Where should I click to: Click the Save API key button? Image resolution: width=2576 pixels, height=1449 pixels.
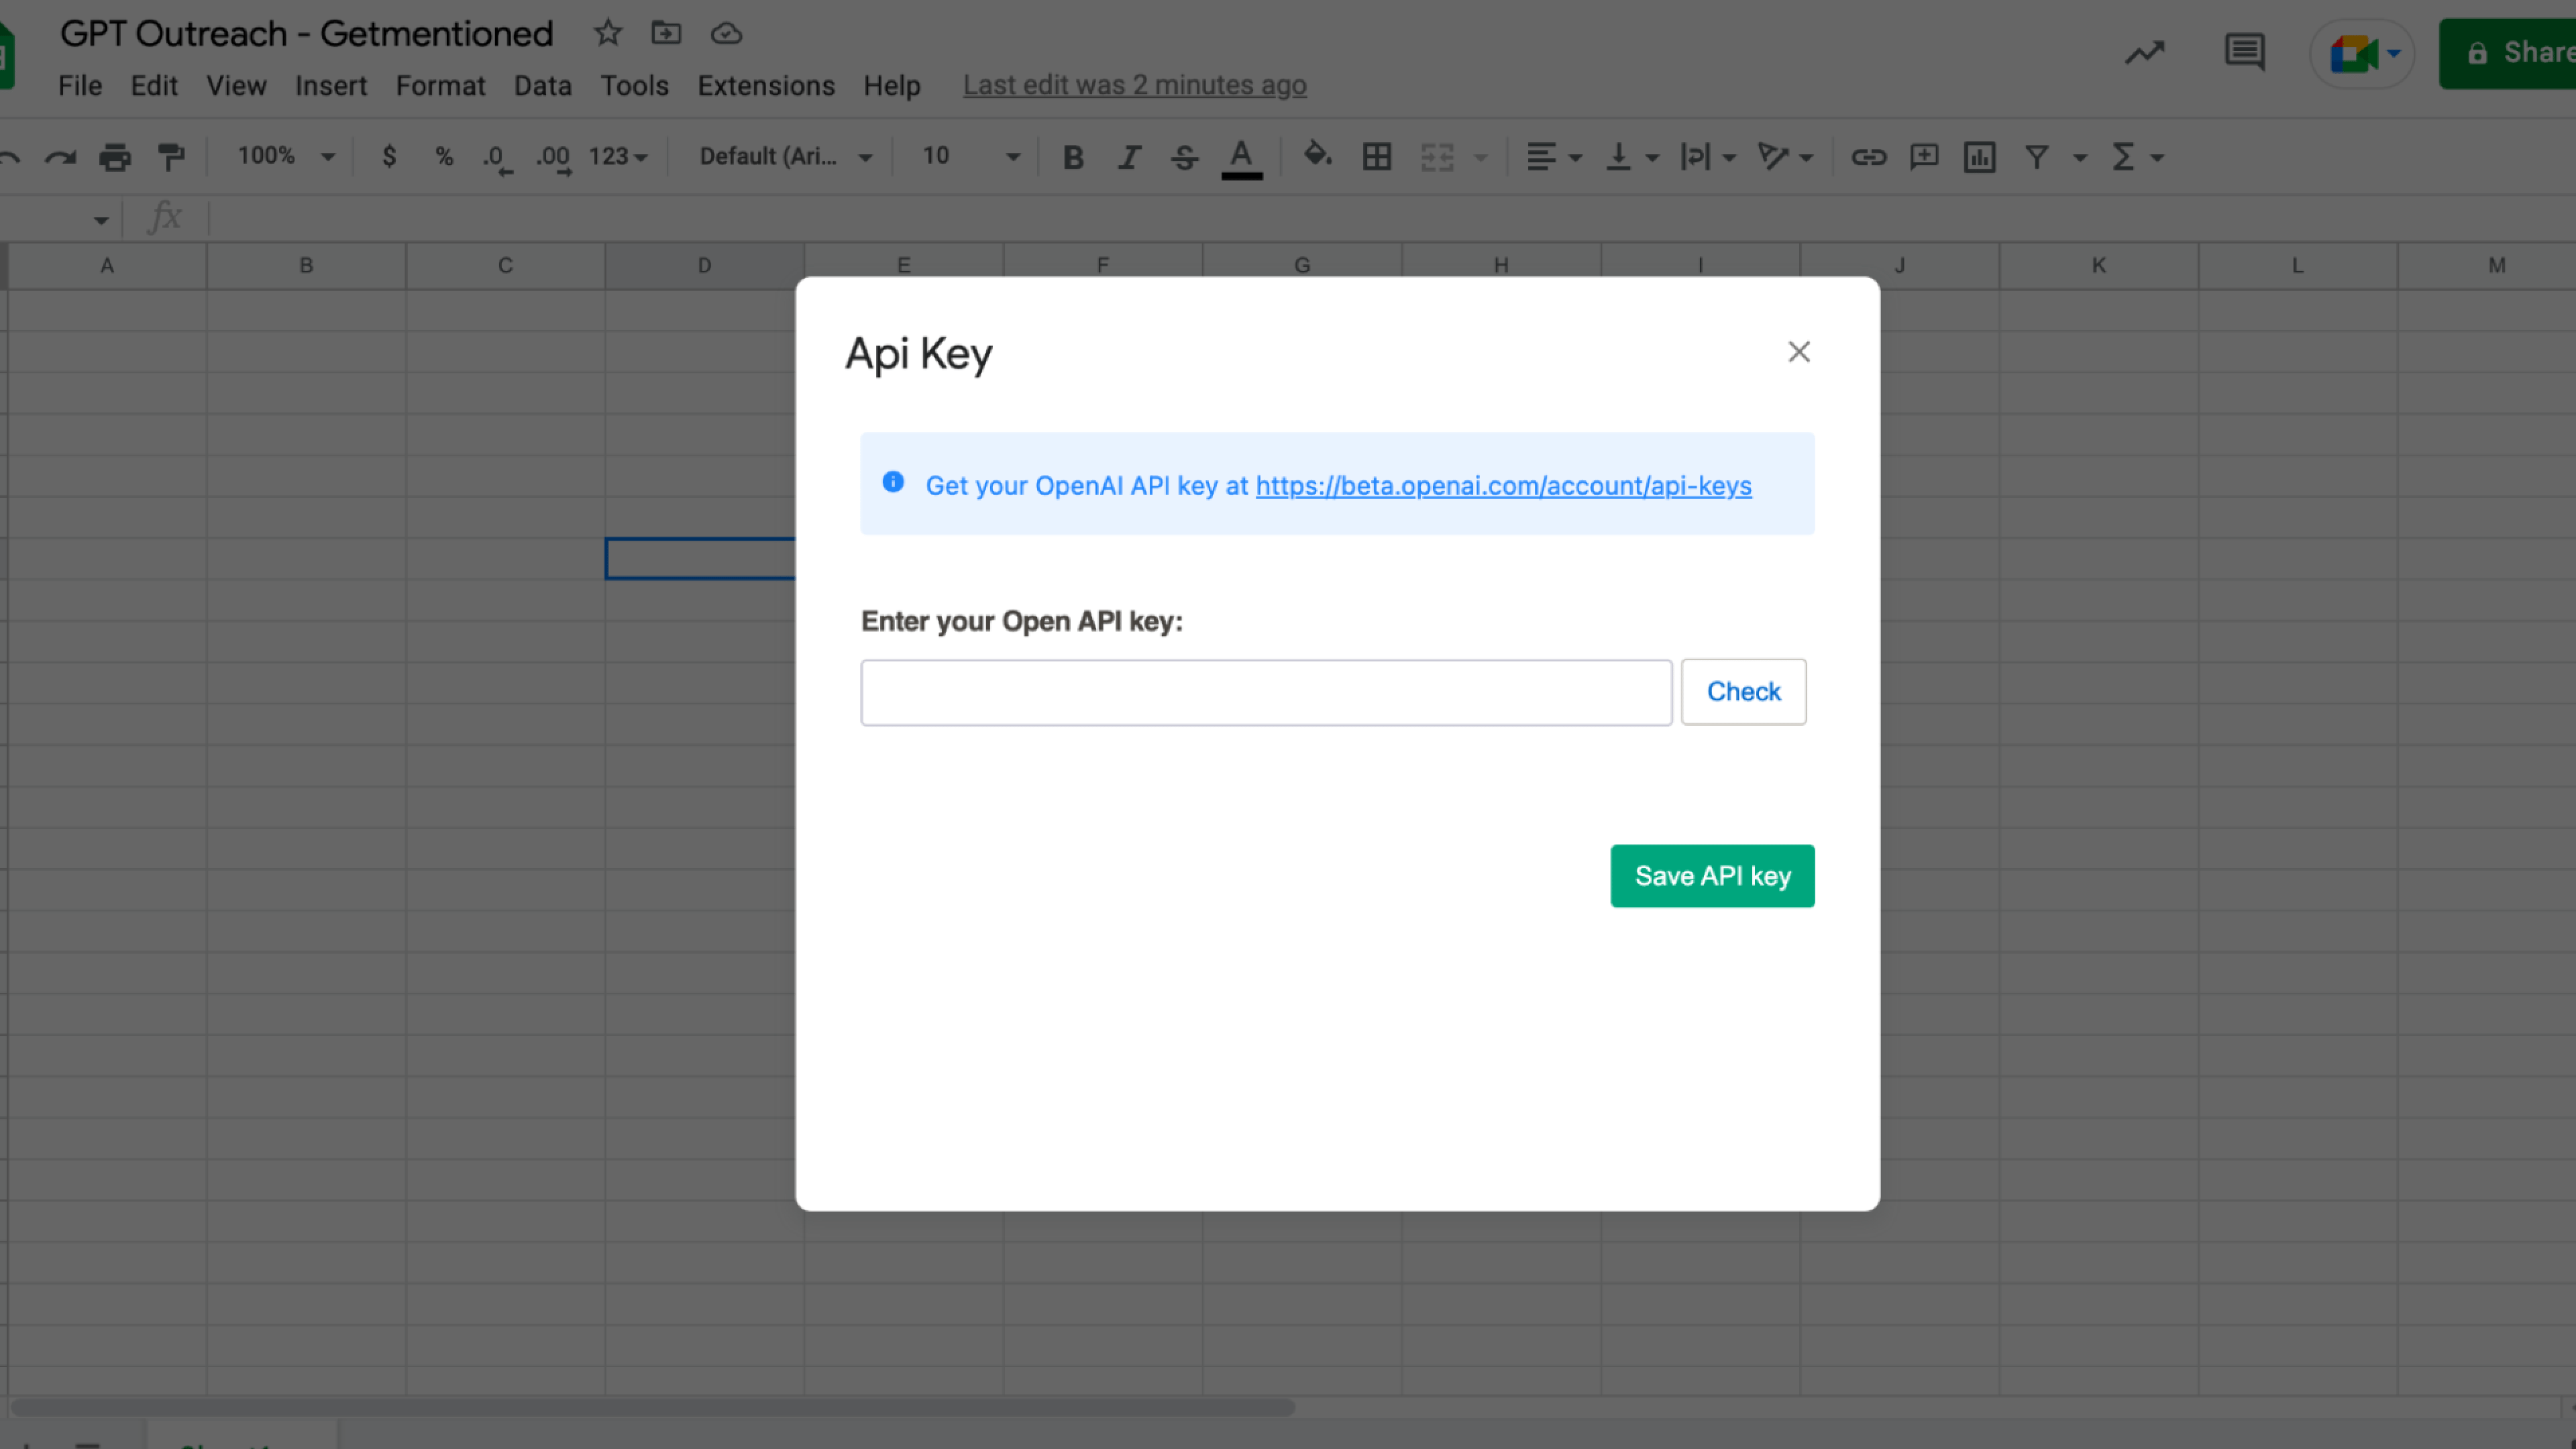coord(1712,875)
